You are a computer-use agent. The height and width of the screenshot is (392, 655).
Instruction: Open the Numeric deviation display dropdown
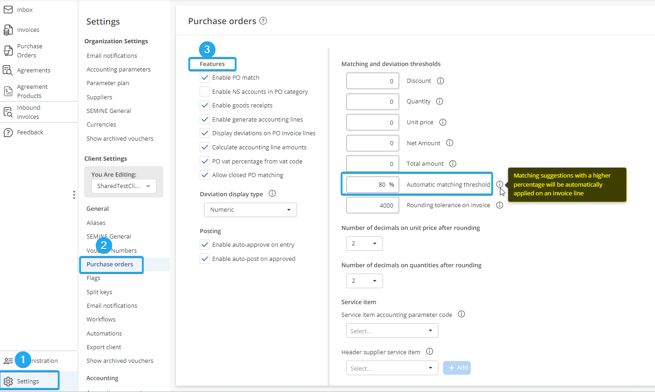(x=251, y=210)
